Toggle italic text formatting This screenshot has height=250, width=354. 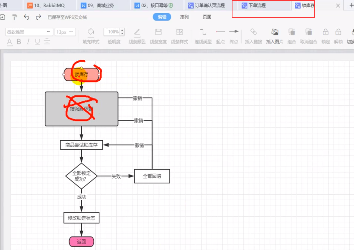[28, 42]
